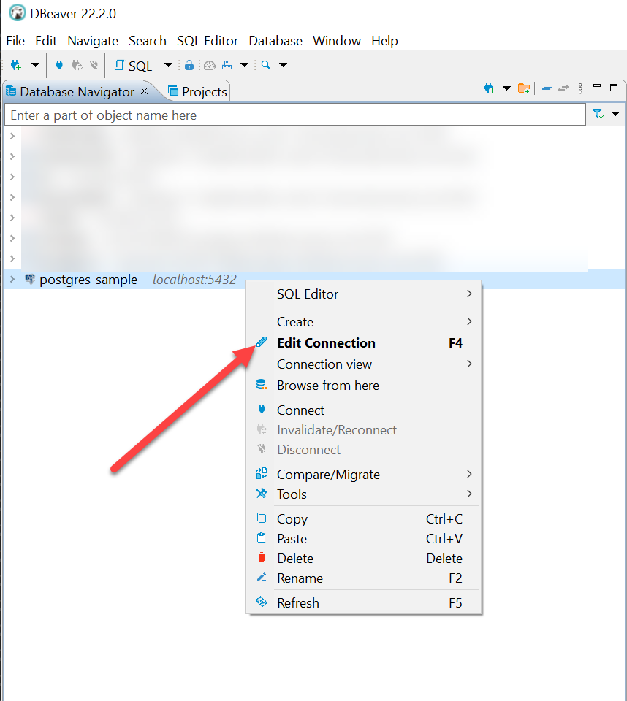The height and width of the screenshot is (701, 627).
Task: Click the blue Connect plug in main toolbar
Action: point(59,65)
